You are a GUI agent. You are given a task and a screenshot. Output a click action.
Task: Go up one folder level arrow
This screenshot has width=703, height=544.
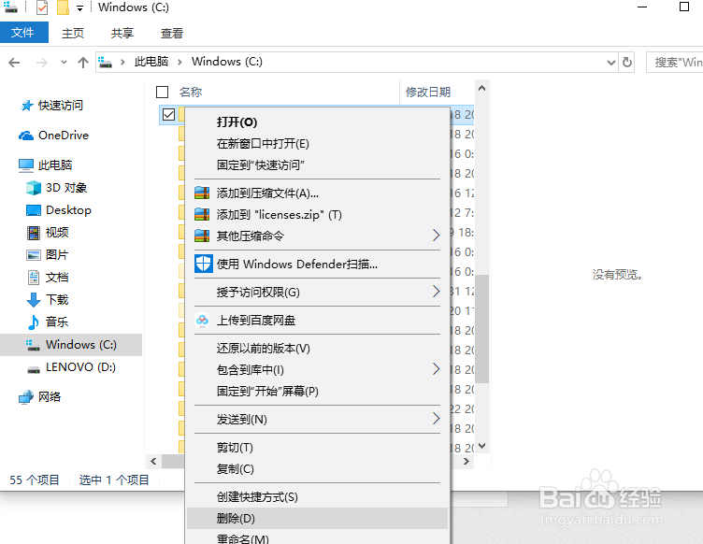coord(83,63)
